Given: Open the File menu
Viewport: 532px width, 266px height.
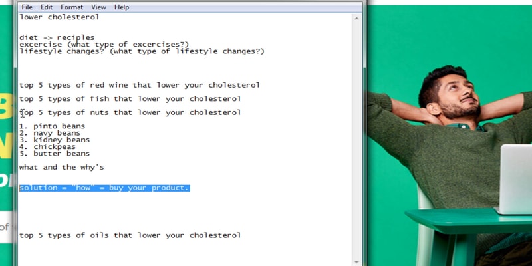Looking at the screenshot, I should [27, 7].
